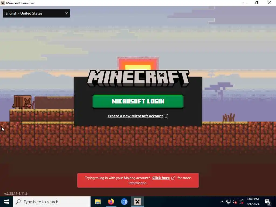276x207 pixels.
Task: Open the Chromium browser taskbar icon
Action: point(124,202)
